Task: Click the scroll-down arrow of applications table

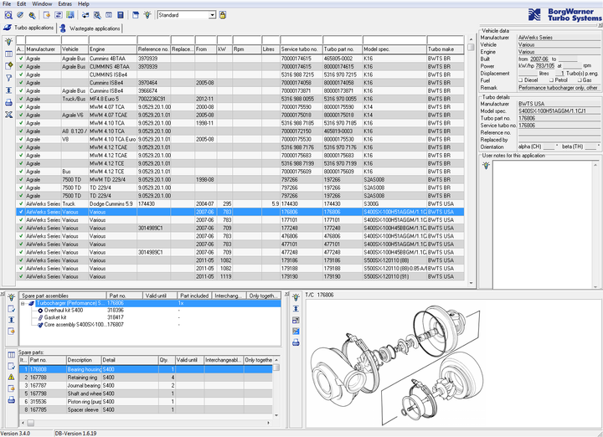Action: point(471,283)
